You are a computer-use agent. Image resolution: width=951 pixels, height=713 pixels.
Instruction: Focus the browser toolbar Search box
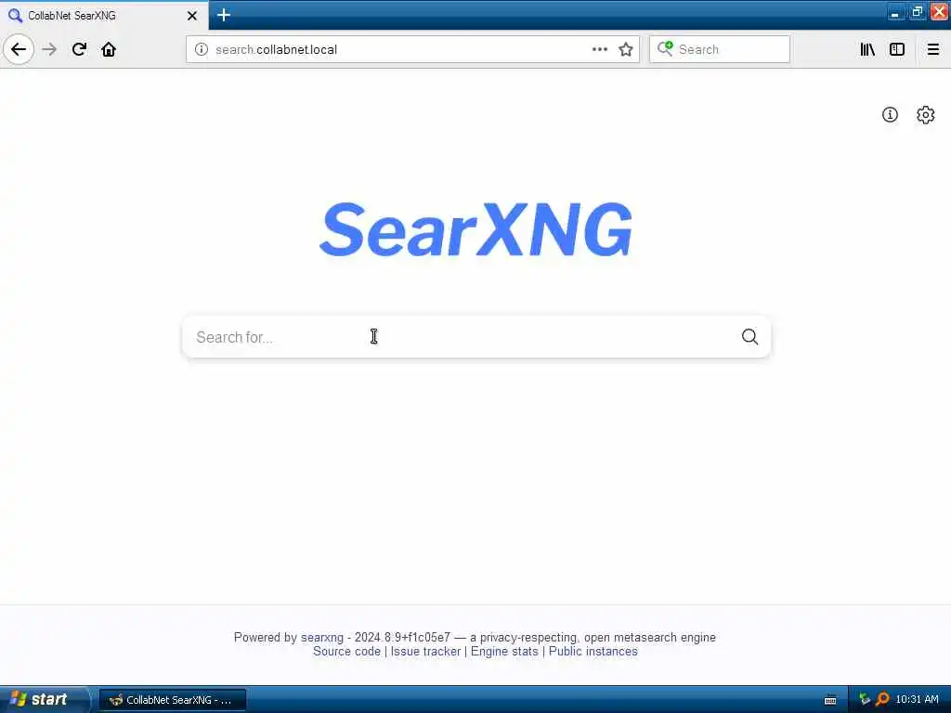click(720, 49)
